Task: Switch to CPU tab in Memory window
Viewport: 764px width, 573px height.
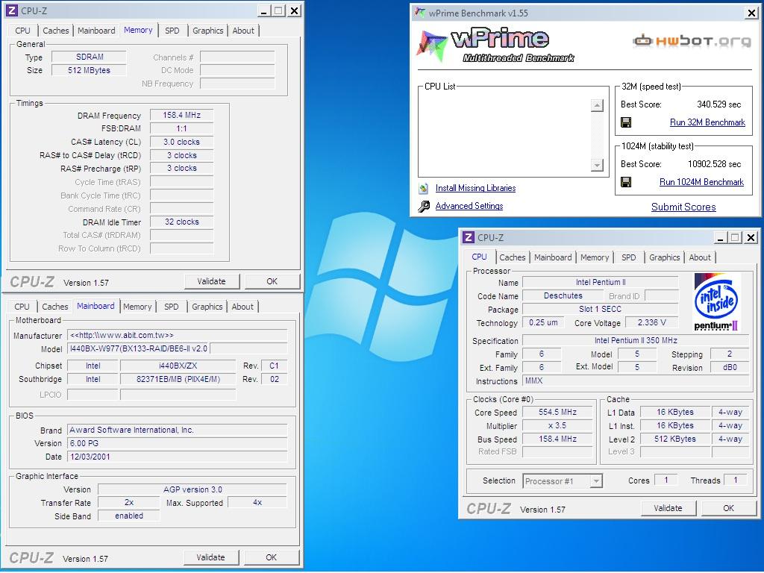Action: click(x=22, y=30)
